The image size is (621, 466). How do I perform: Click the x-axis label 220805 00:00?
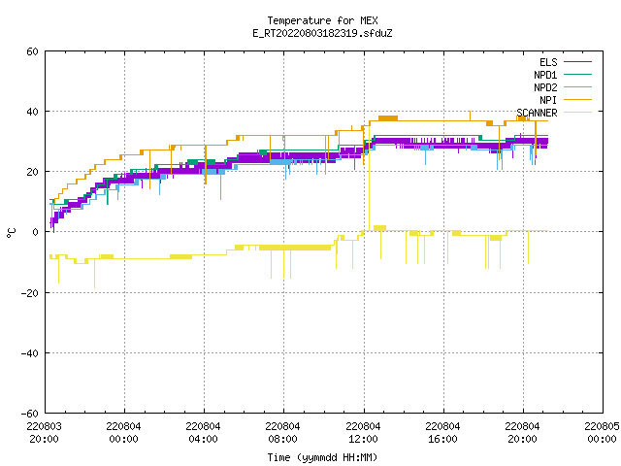(x=602, y=433)
